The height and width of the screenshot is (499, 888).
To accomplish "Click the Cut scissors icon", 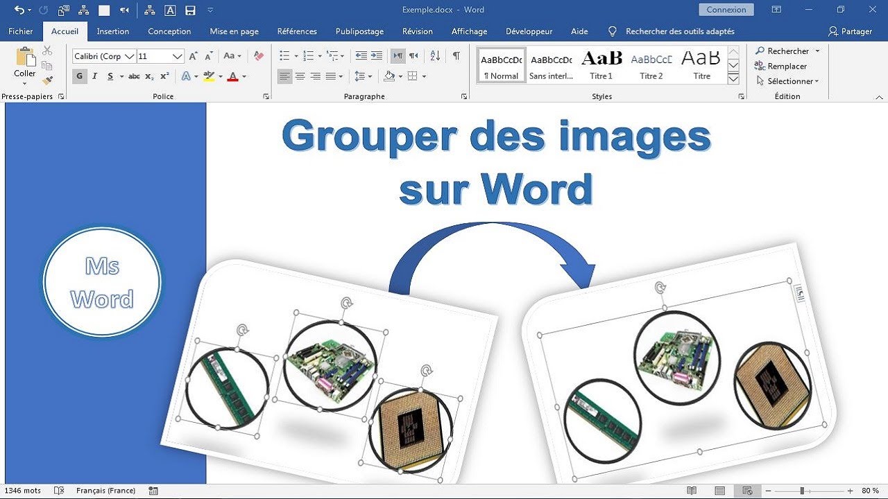I will coord(47,51).
